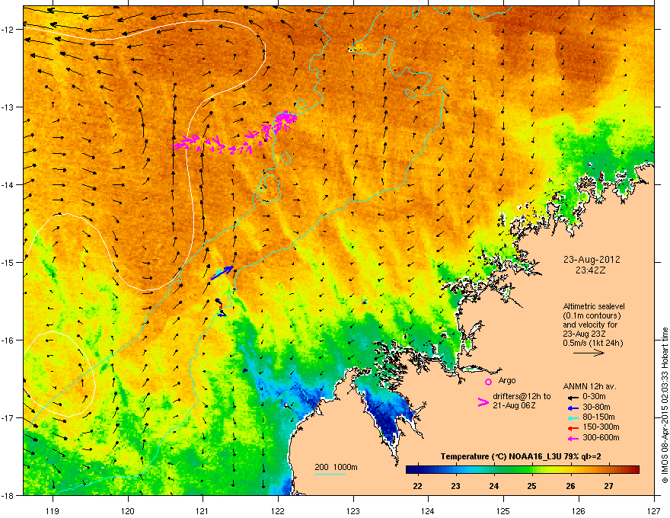Click the colorbar tick label '26'
The image size is (670, 518).
(x=570, y=486)
